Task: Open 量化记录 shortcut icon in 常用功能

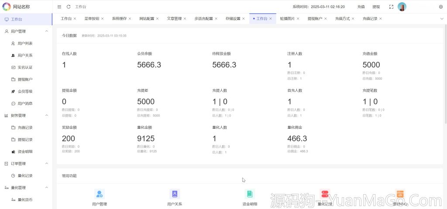Action: 325,194
